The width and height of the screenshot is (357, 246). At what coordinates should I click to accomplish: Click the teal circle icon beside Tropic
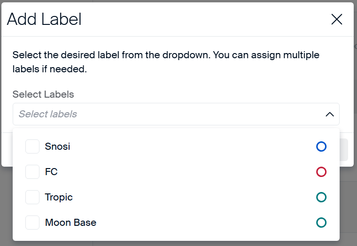click(321, 197)
